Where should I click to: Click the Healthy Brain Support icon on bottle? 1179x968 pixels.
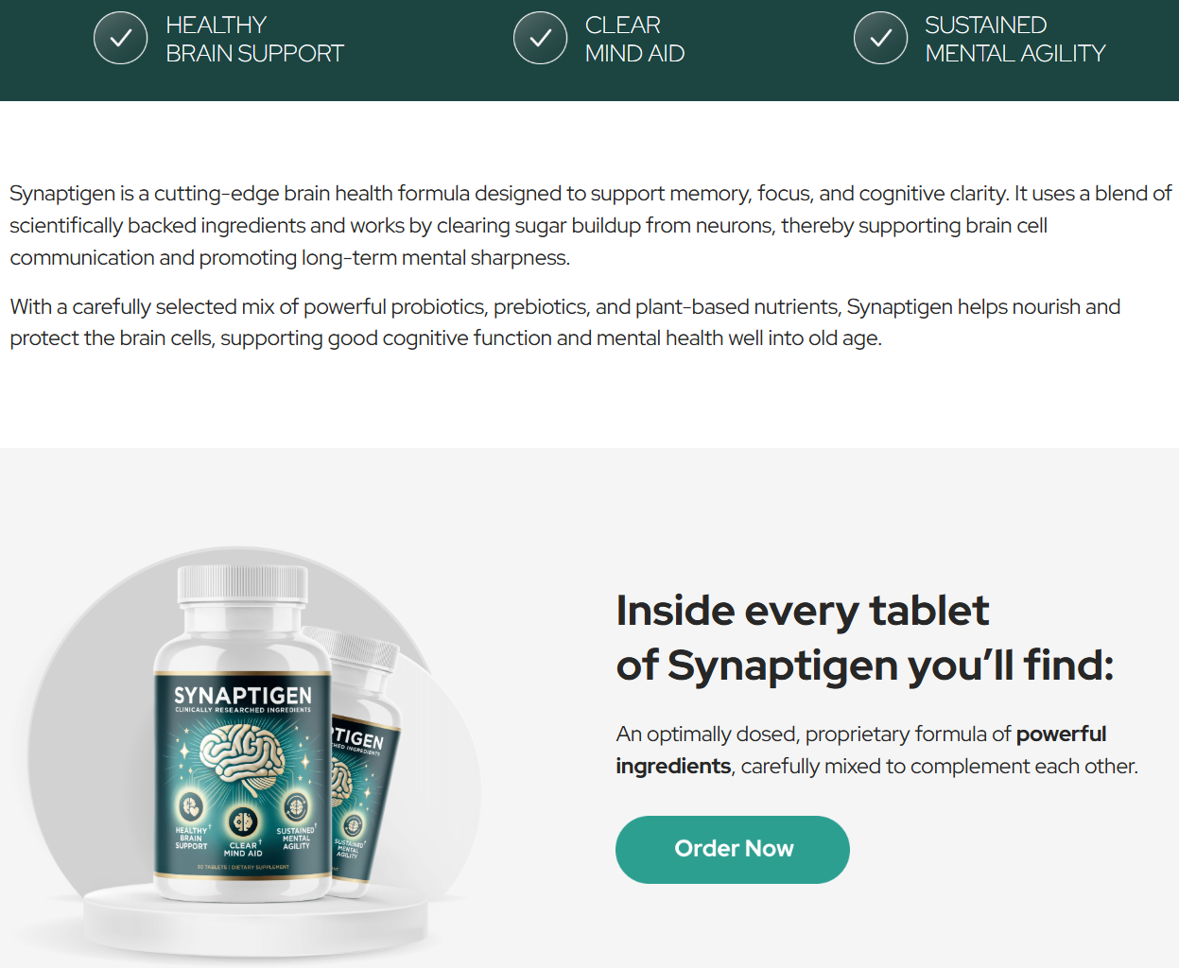(191, 806)
